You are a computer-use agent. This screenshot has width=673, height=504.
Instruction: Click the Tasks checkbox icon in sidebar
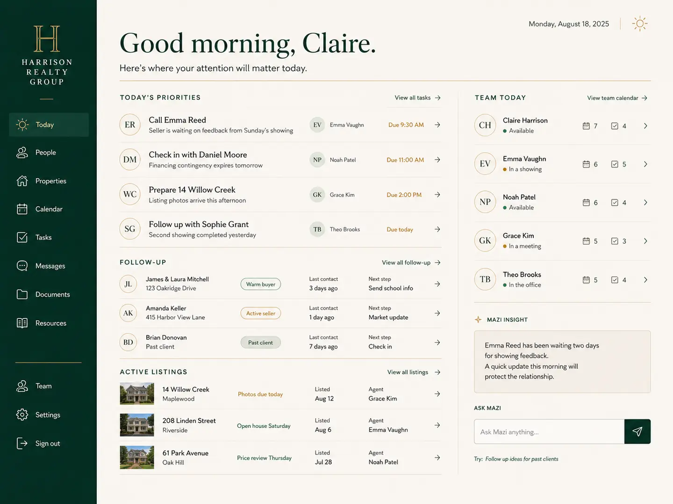pos(22,238)
